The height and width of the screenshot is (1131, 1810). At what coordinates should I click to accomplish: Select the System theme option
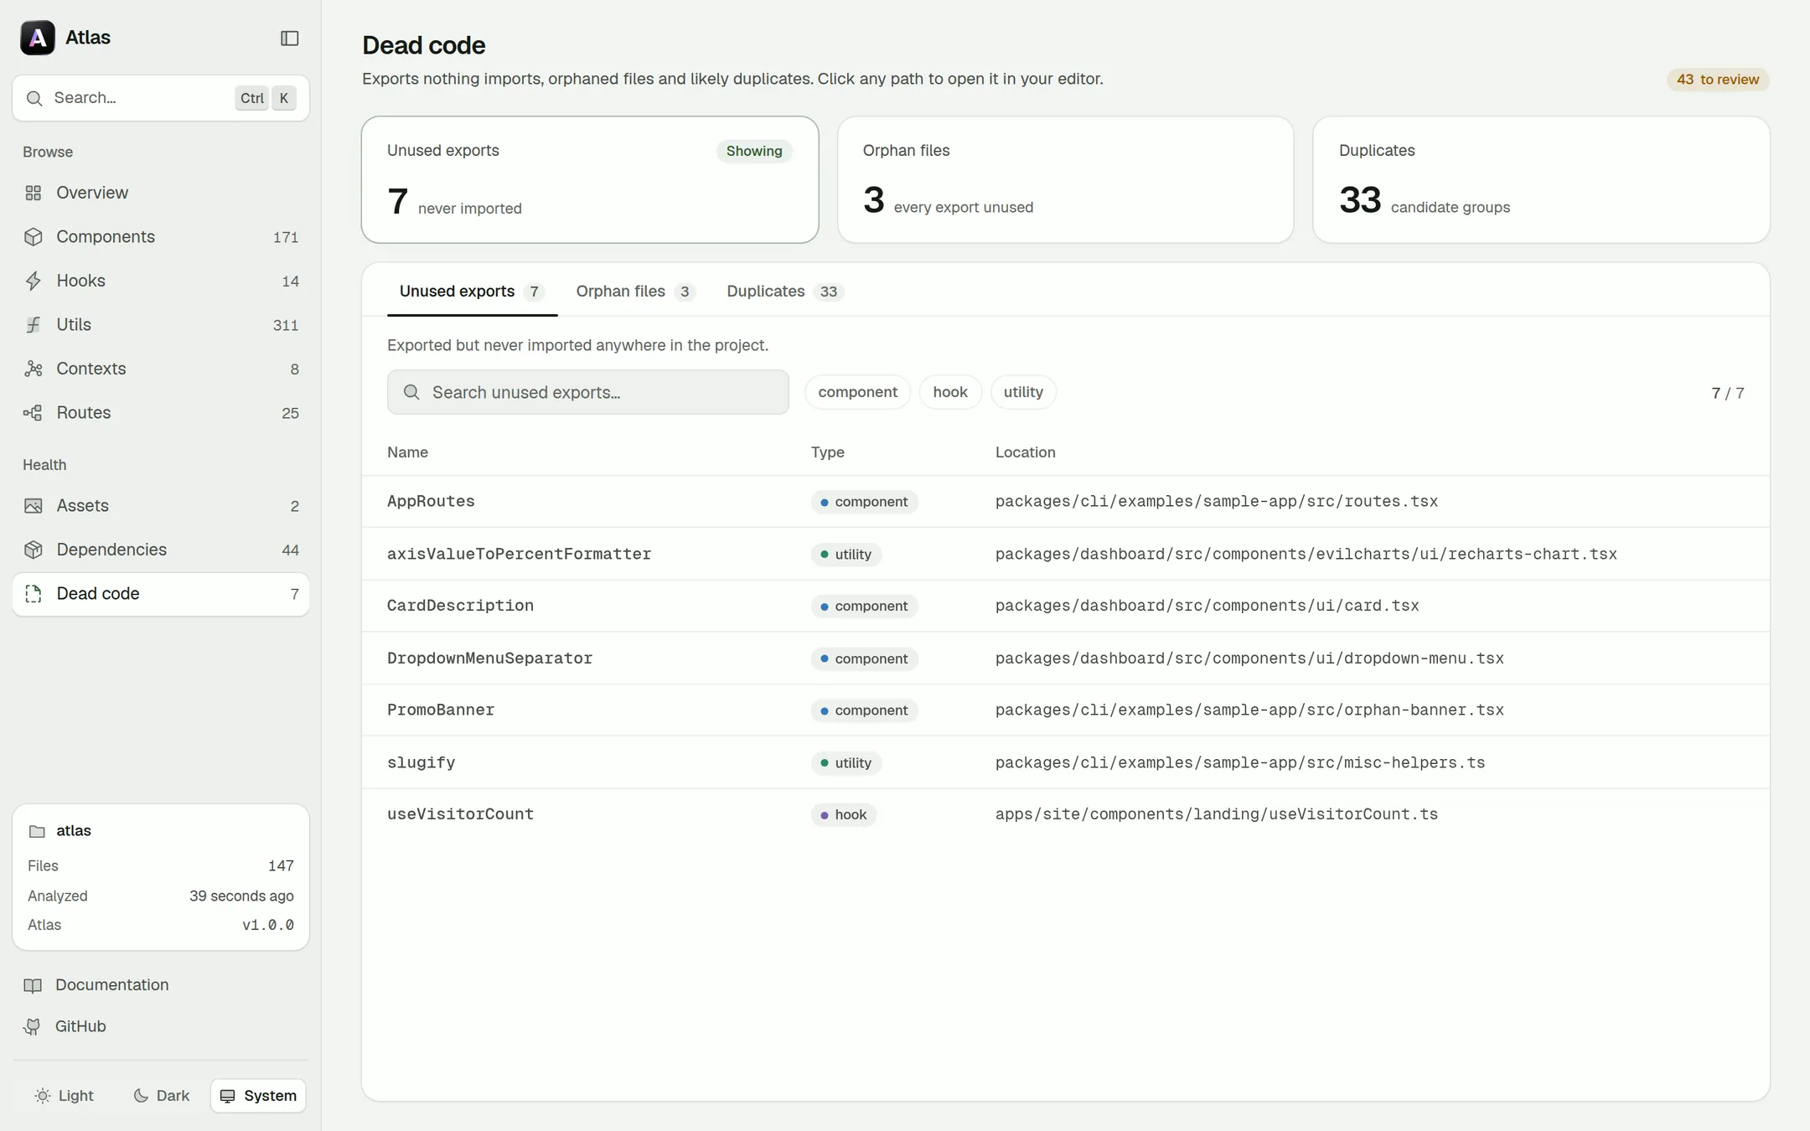[258, 1096]
